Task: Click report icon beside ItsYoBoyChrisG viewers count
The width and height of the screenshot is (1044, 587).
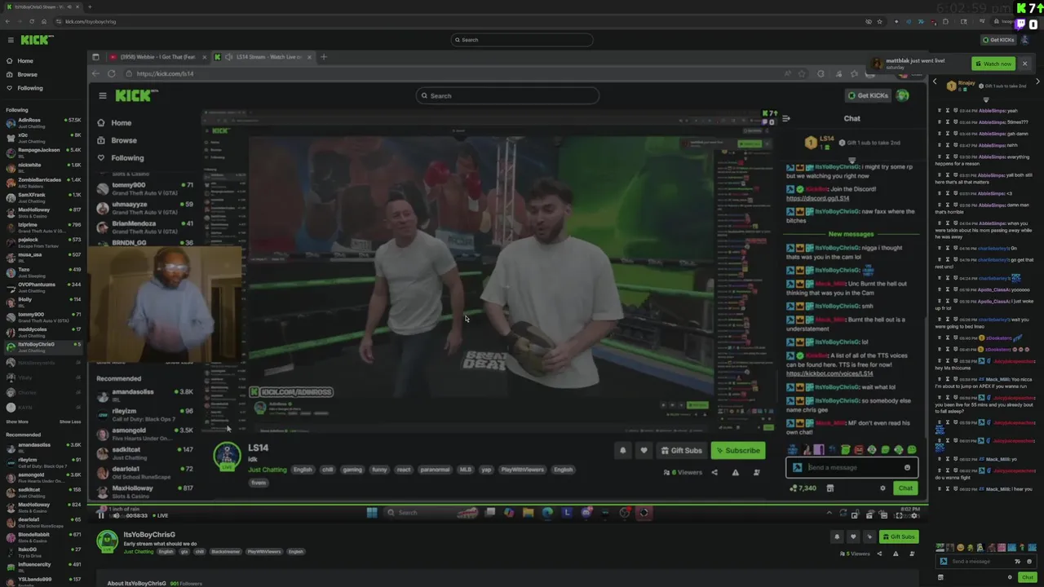Action: 896,554
